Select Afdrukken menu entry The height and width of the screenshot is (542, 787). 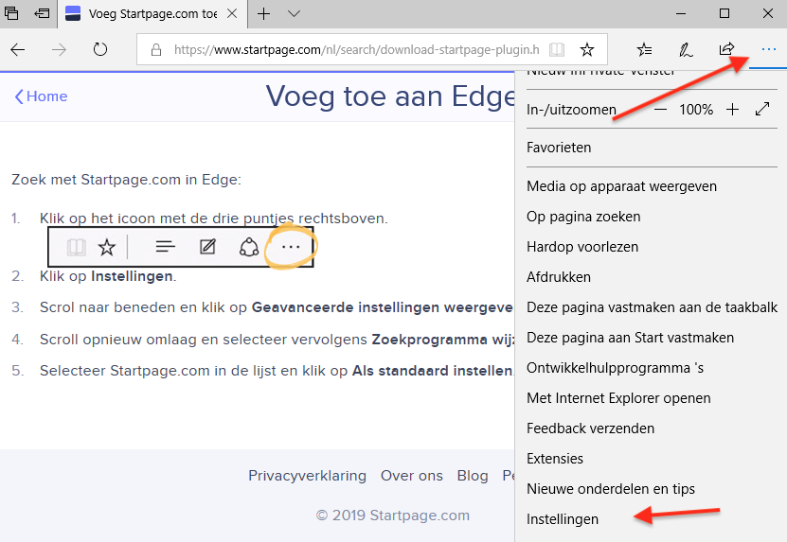tap(559, 277)
